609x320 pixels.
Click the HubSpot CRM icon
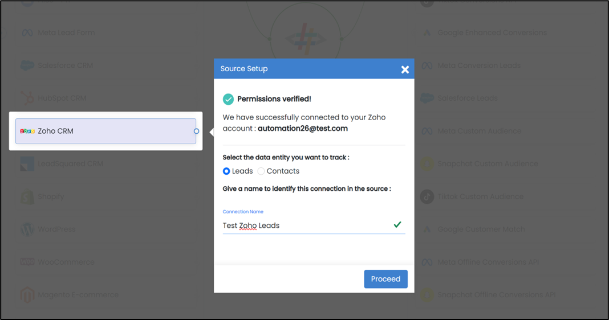pyautogui.click(x=27, y=98)
